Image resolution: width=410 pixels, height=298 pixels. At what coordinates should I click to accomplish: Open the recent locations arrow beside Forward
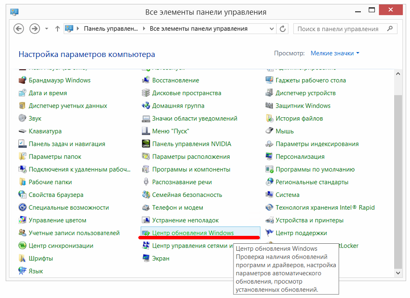coord(47,29)
